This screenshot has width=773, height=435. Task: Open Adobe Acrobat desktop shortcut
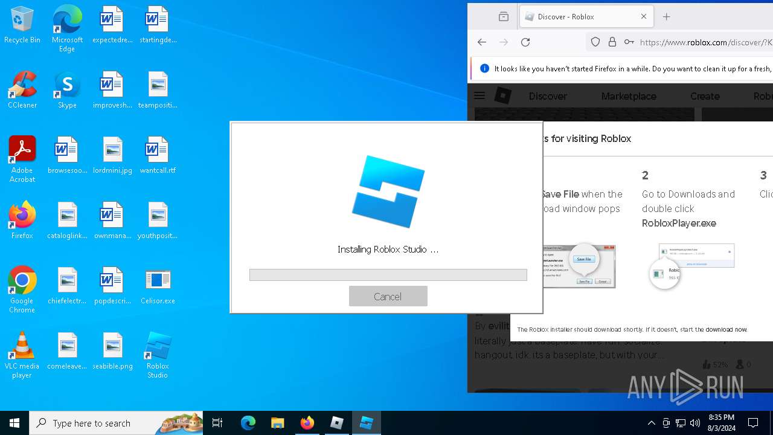tap(22, 159)
